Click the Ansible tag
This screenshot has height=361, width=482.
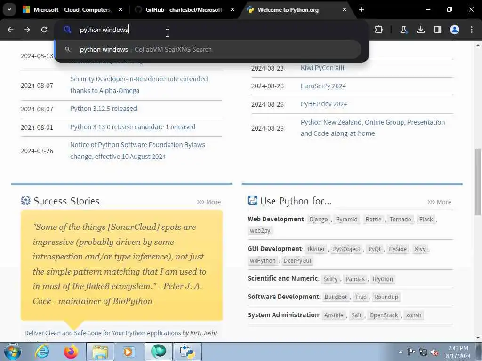(334, 315)
